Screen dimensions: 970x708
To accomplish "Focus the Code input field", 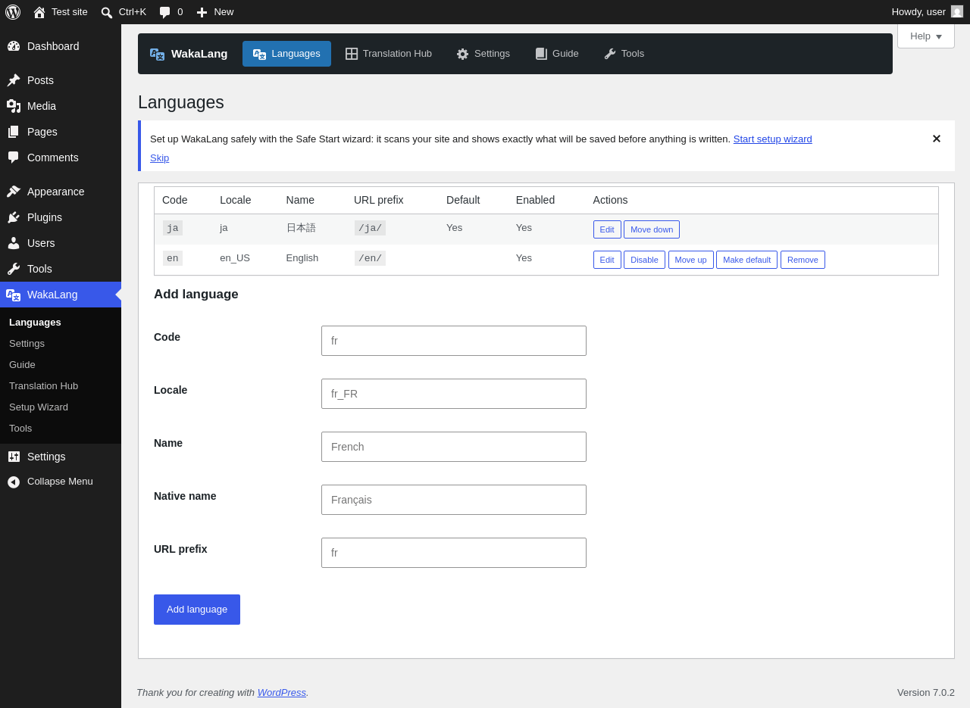I will point(454,341).
